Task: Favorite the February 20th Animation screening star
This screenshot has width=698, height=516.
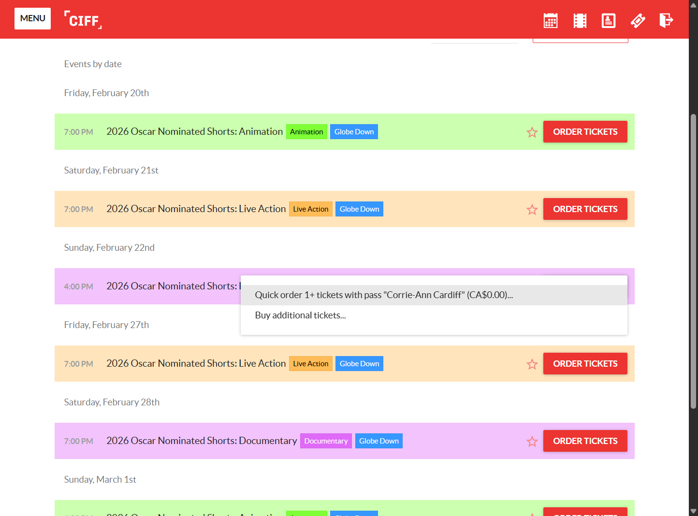Action: pos(532,132)
